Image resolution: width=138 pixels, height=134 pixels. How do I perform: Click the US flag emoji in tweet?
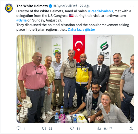tap(71, 16)
